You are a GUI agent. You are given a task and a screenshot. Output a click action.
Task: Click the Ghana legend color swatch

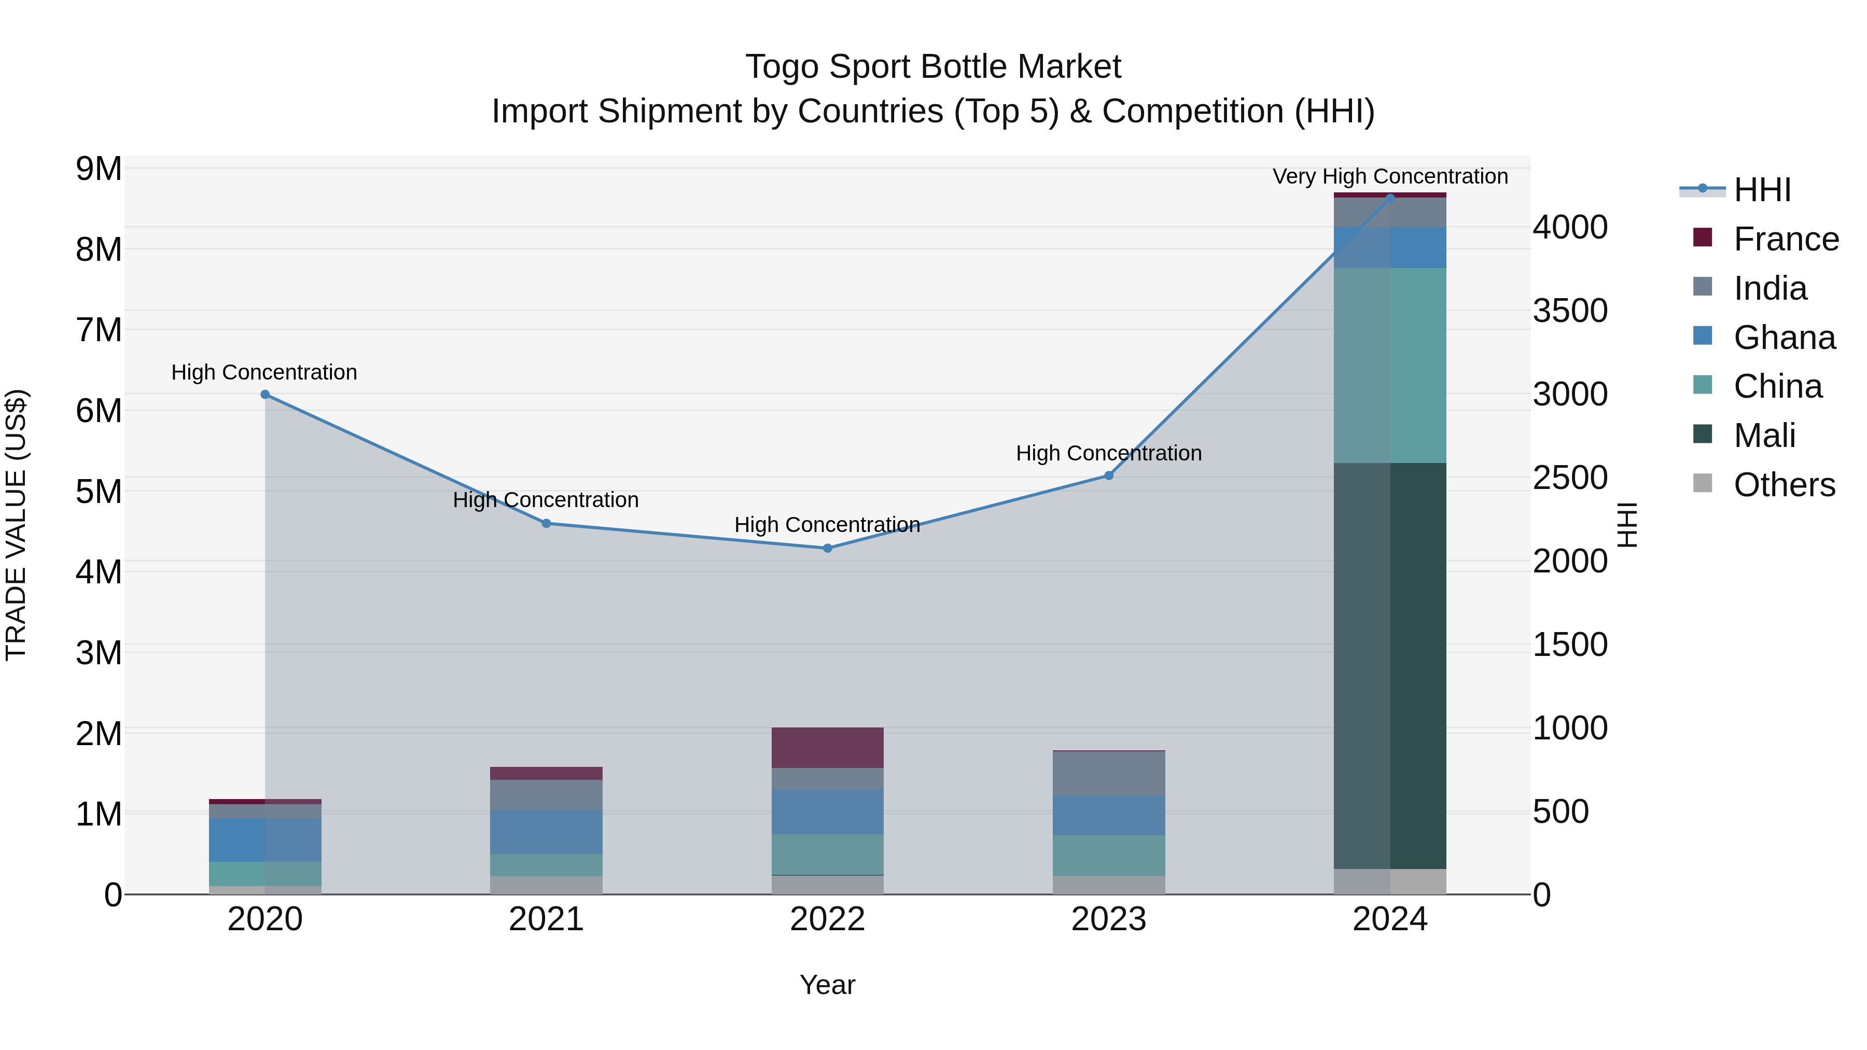pos(1703,335)
